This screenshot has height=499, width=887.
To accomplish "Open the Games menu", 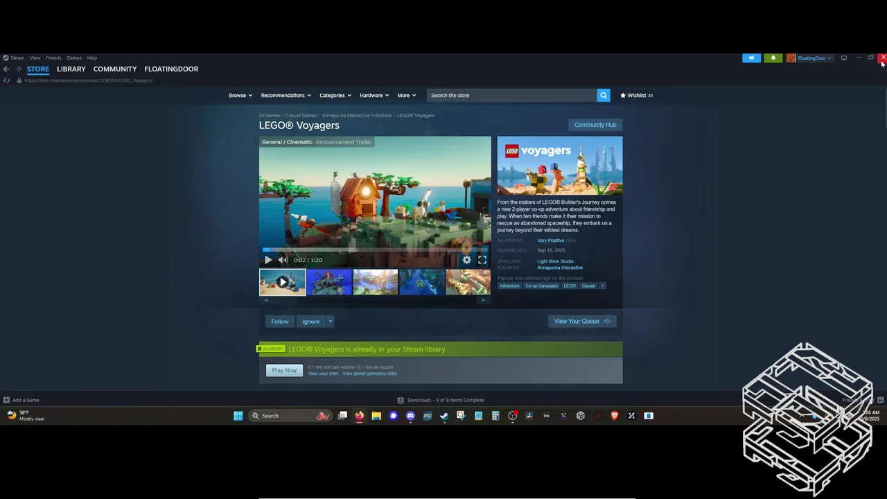I will (x=74, y=58).
